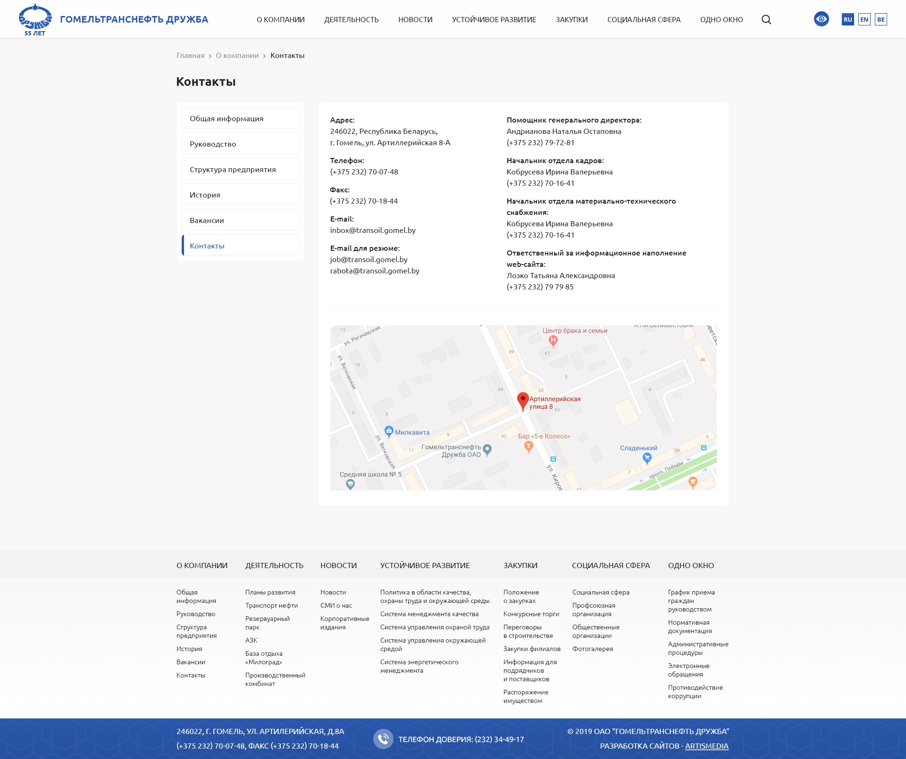Select RU language button

pyautogui.click(x=847, y=19)
